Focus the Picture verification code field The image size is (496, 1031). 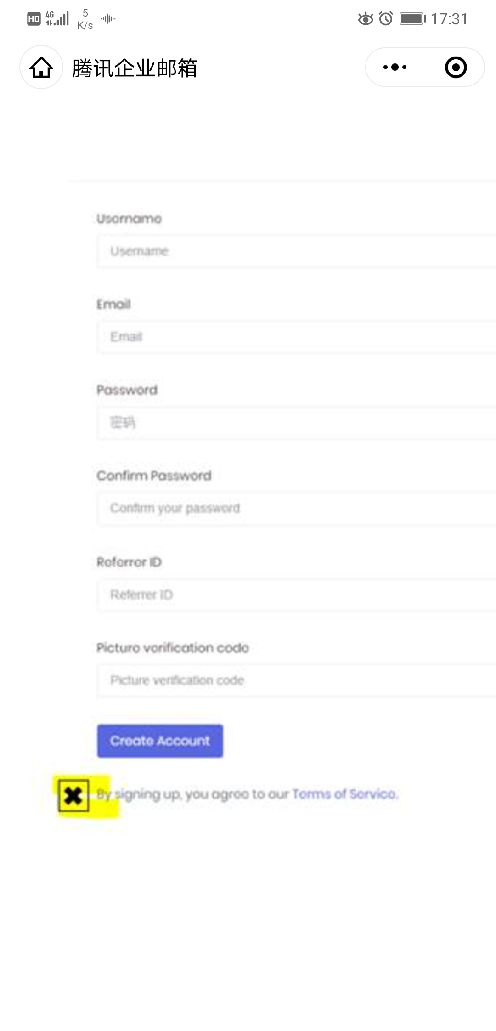pyautogui.click(x=297, y=680)
